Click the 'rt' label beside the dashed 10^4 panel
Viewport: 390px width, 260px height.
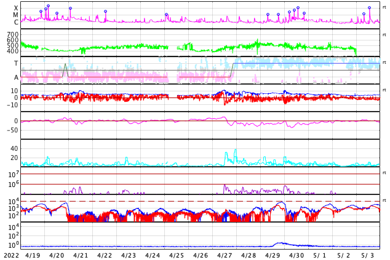[x=384, y=200]
